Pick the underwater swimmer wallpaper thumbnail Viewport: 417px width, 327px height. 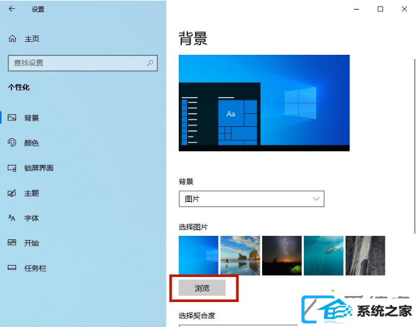tap(323, 256)
